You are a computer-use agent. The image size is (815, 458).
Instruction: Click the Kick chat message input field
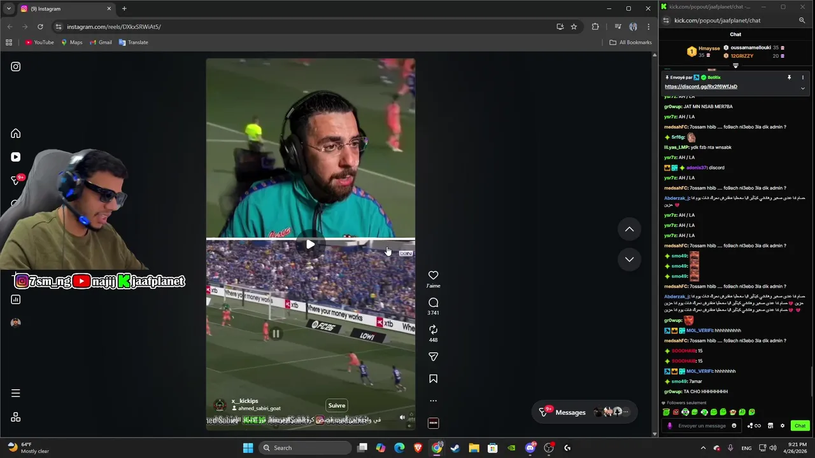(x=702, y=426)
